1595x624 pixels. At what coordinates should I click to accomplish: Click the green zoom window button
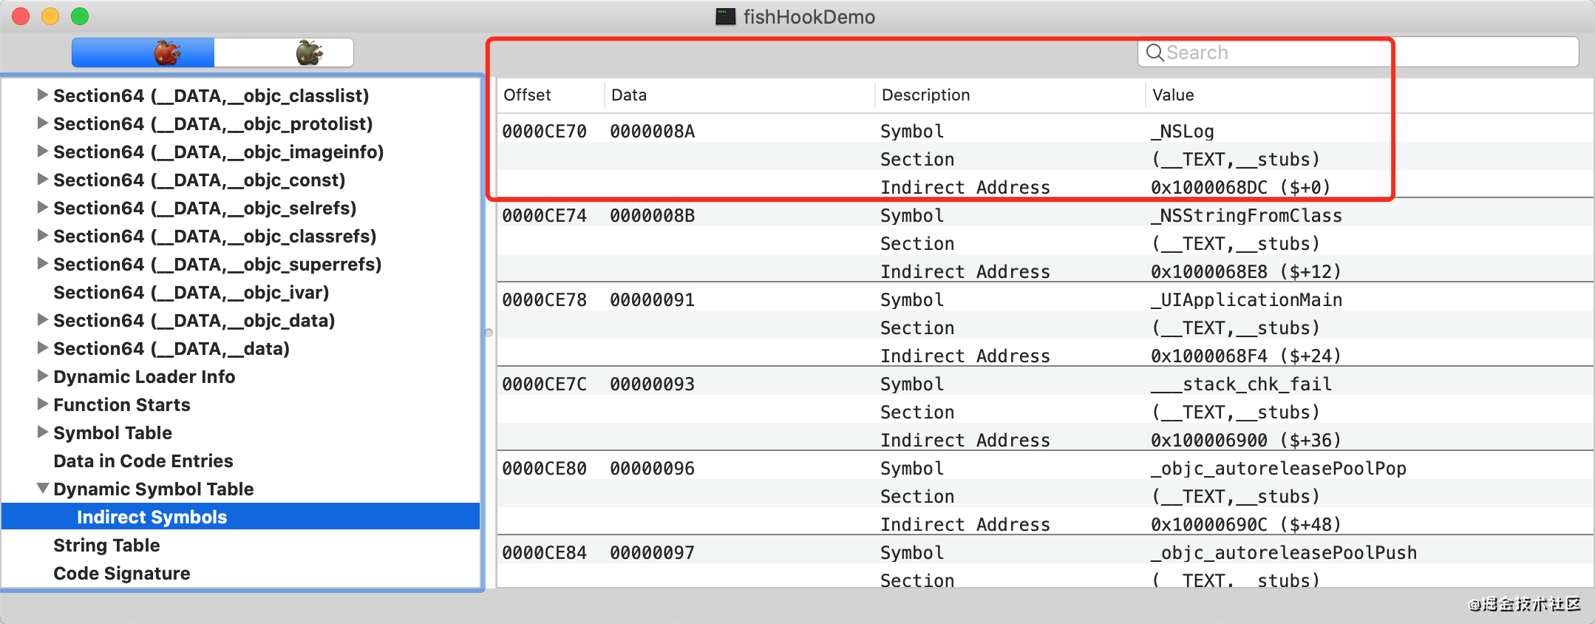tap(80, 16)
